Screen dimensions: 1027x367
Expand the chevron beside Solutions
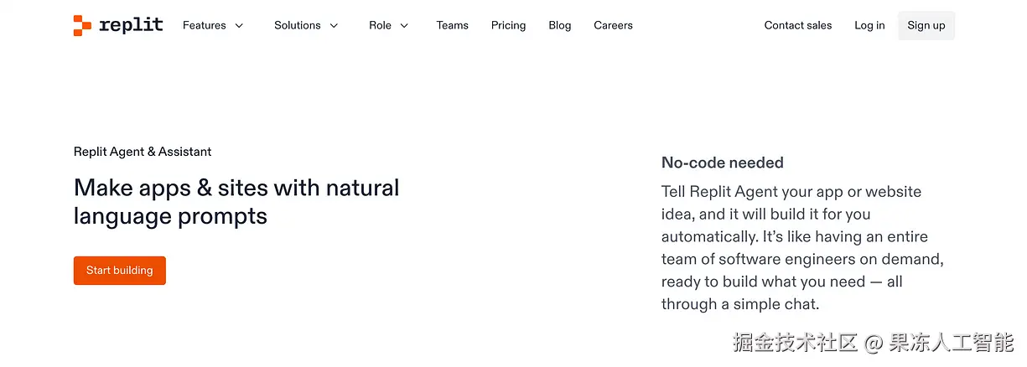point(334,26)
